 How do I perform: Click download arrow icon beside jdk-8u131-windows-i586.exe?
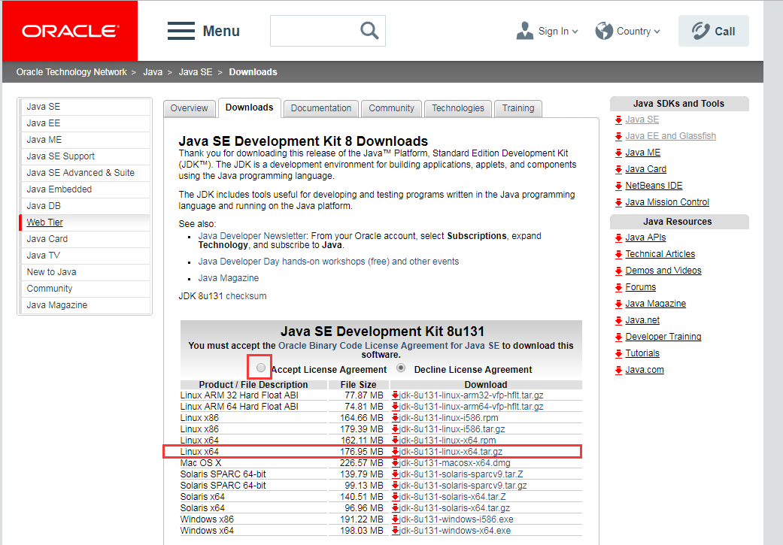pos(395,519)
